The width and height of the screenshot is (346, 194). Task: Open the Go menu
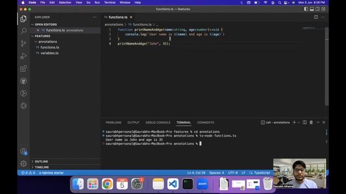tap(88, 2)
